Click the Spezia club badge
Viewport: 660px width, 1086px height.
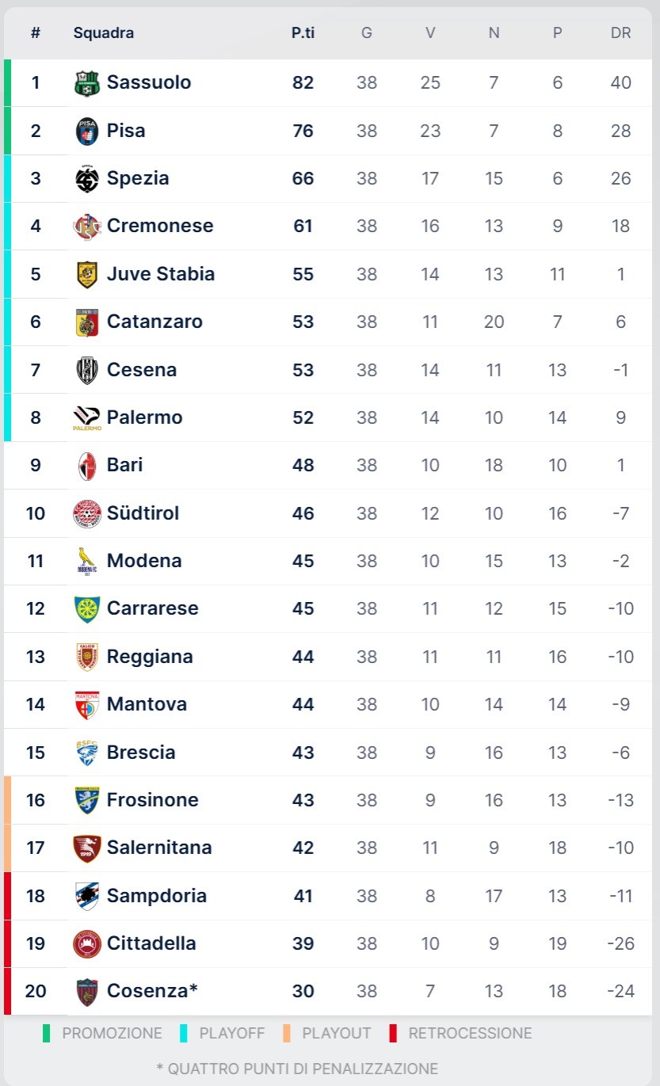point(87,179)
